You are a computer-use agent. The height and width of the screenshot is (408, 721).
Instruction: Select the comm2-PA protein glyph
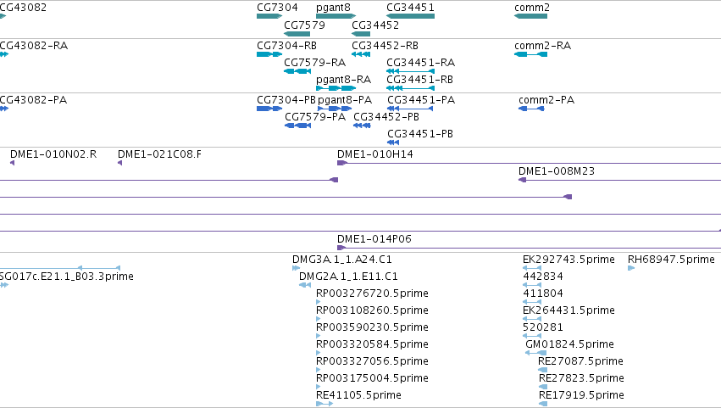[x=531, y=109]
